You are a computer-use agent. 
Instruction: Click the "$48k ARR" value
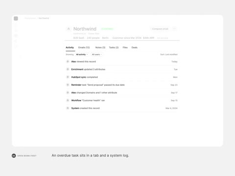tap(149, 38)
